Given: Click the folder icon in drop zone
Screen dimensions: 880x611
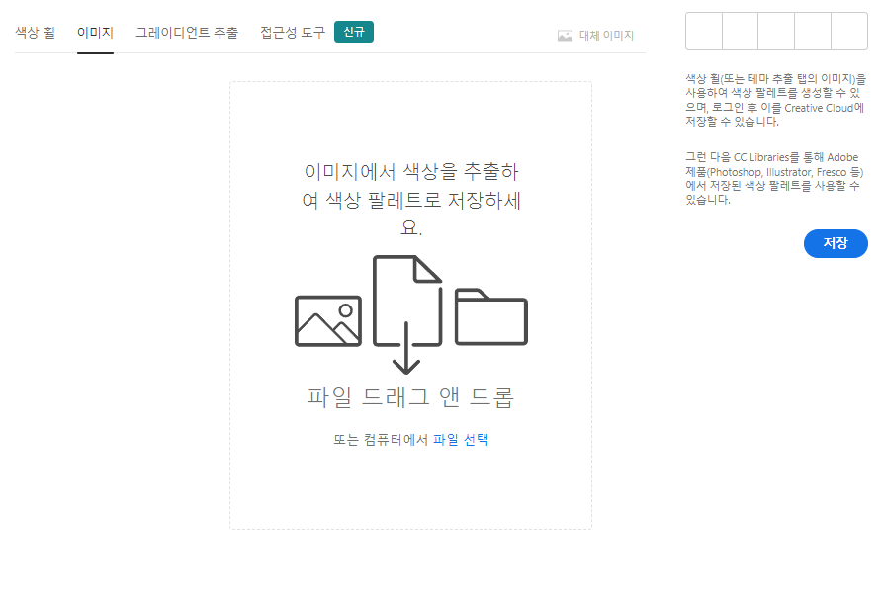Looking at the screenshot, I should [490, 318].
